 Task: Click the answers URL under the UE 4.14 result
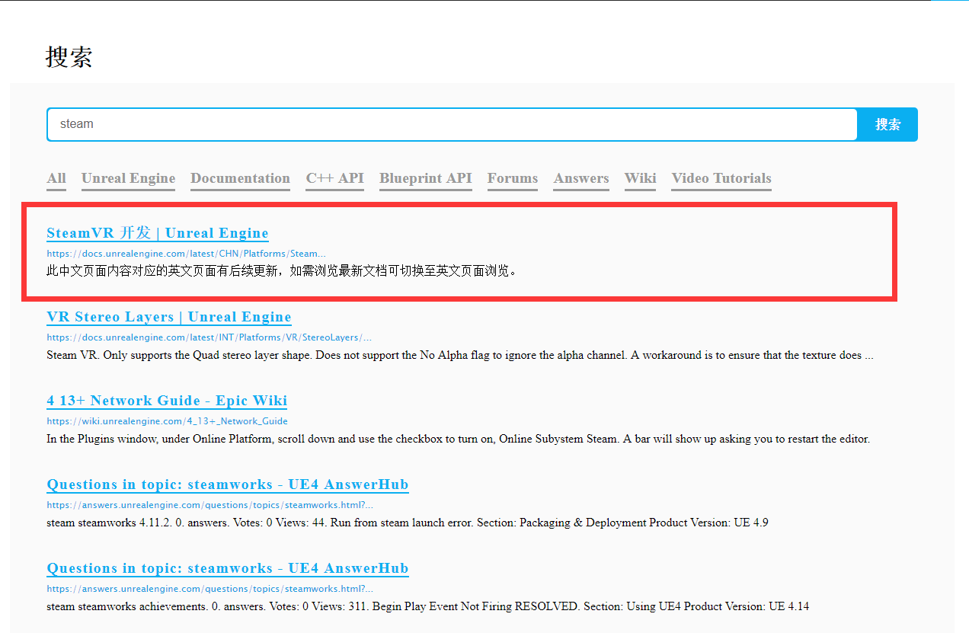209,589
